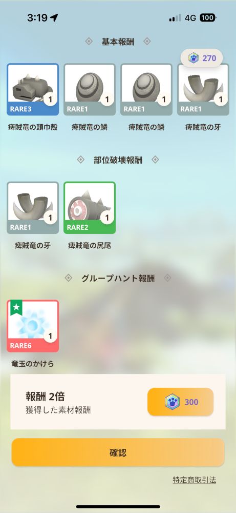Confirm rewards with the 確認 button
236x513 pixels.
click(118, 452)
